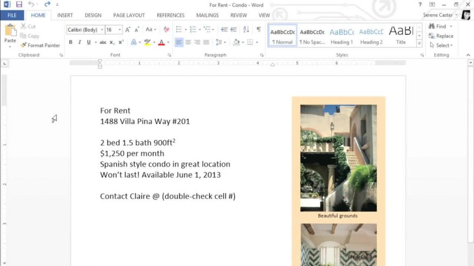
Task: Click the Find binoculars button
Action: 438,26
